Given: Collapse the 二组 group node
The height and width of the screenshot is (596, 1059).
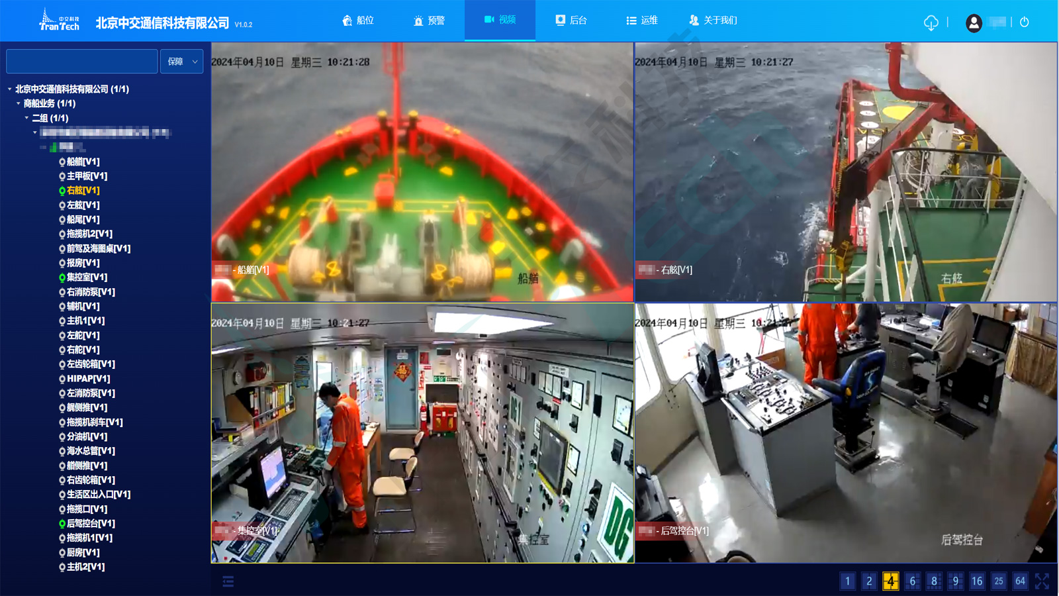Looking at the screenshot, I should coord(27,118).
